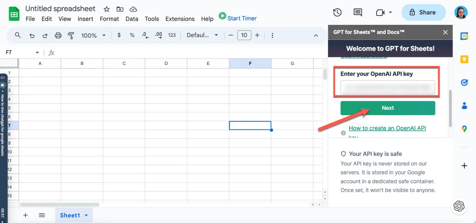Open the View menu
476x223 pixels.
[65, 19]
